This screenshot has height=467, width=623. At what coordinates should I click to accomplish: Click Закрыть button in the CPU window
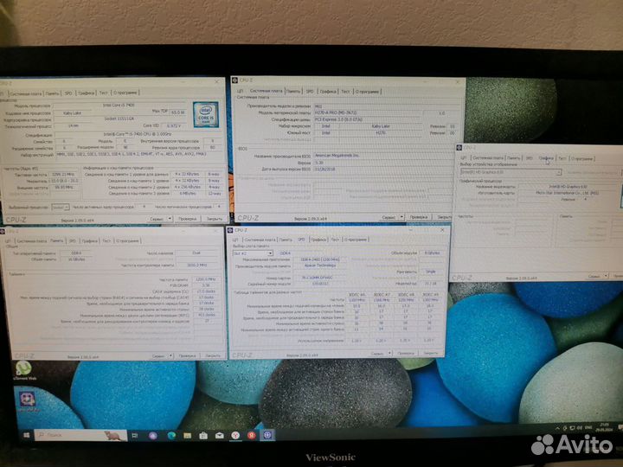pos(215,219)
